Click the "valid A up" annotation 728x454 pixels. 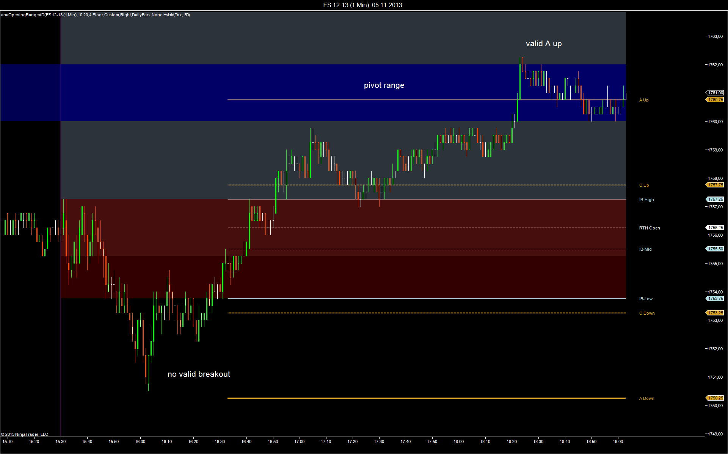pos(544,44)
